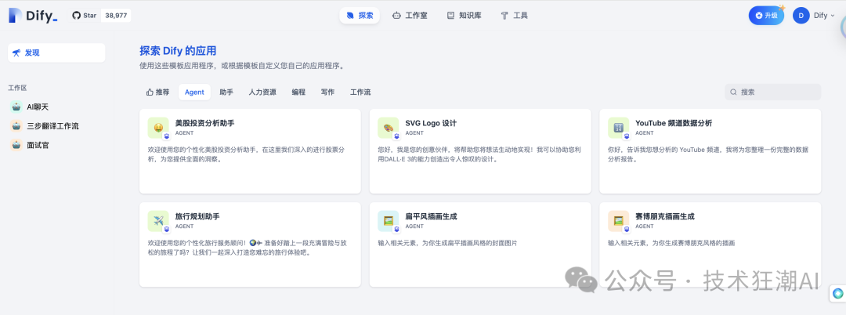
Task: Open the 工具 navigation tab
Action: coord(514,16)
